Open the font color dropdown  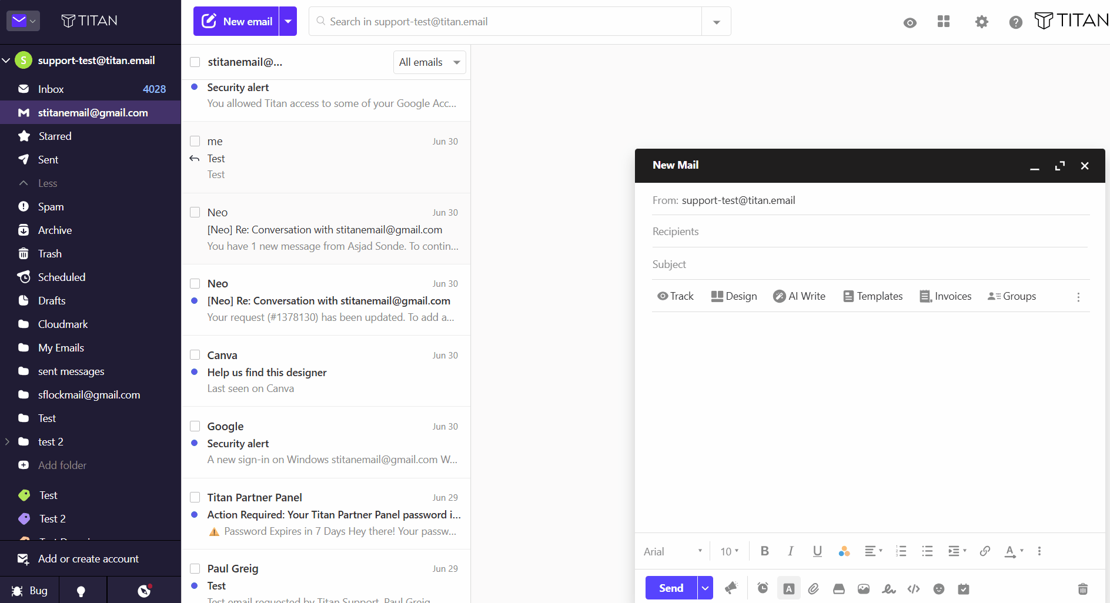click(1014, 551)
